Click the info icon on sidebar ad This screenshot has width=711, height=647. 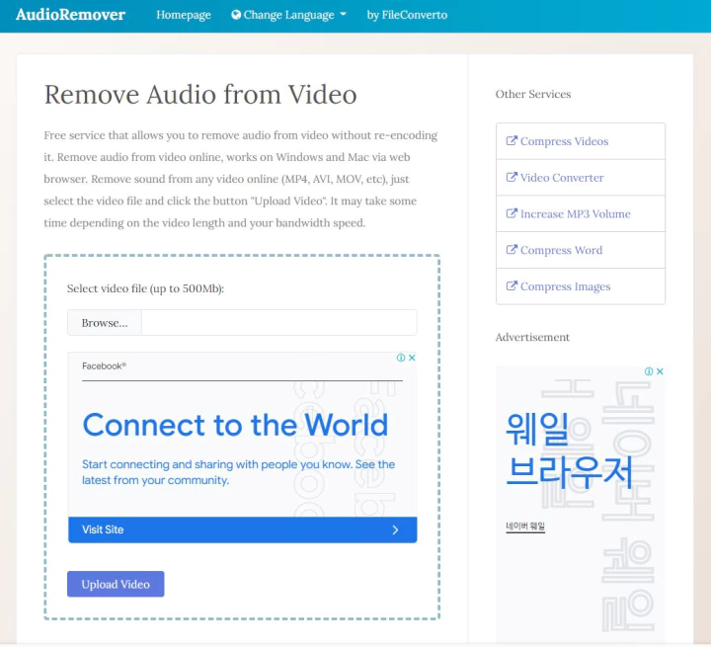(x=649, y=371)
